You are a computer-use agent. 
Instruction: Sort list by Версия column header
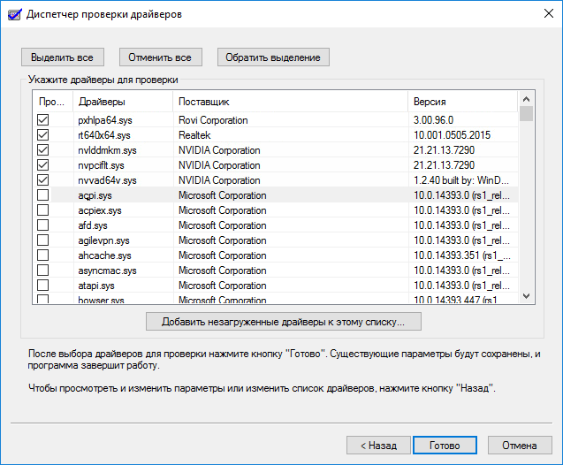click(461, 102)
